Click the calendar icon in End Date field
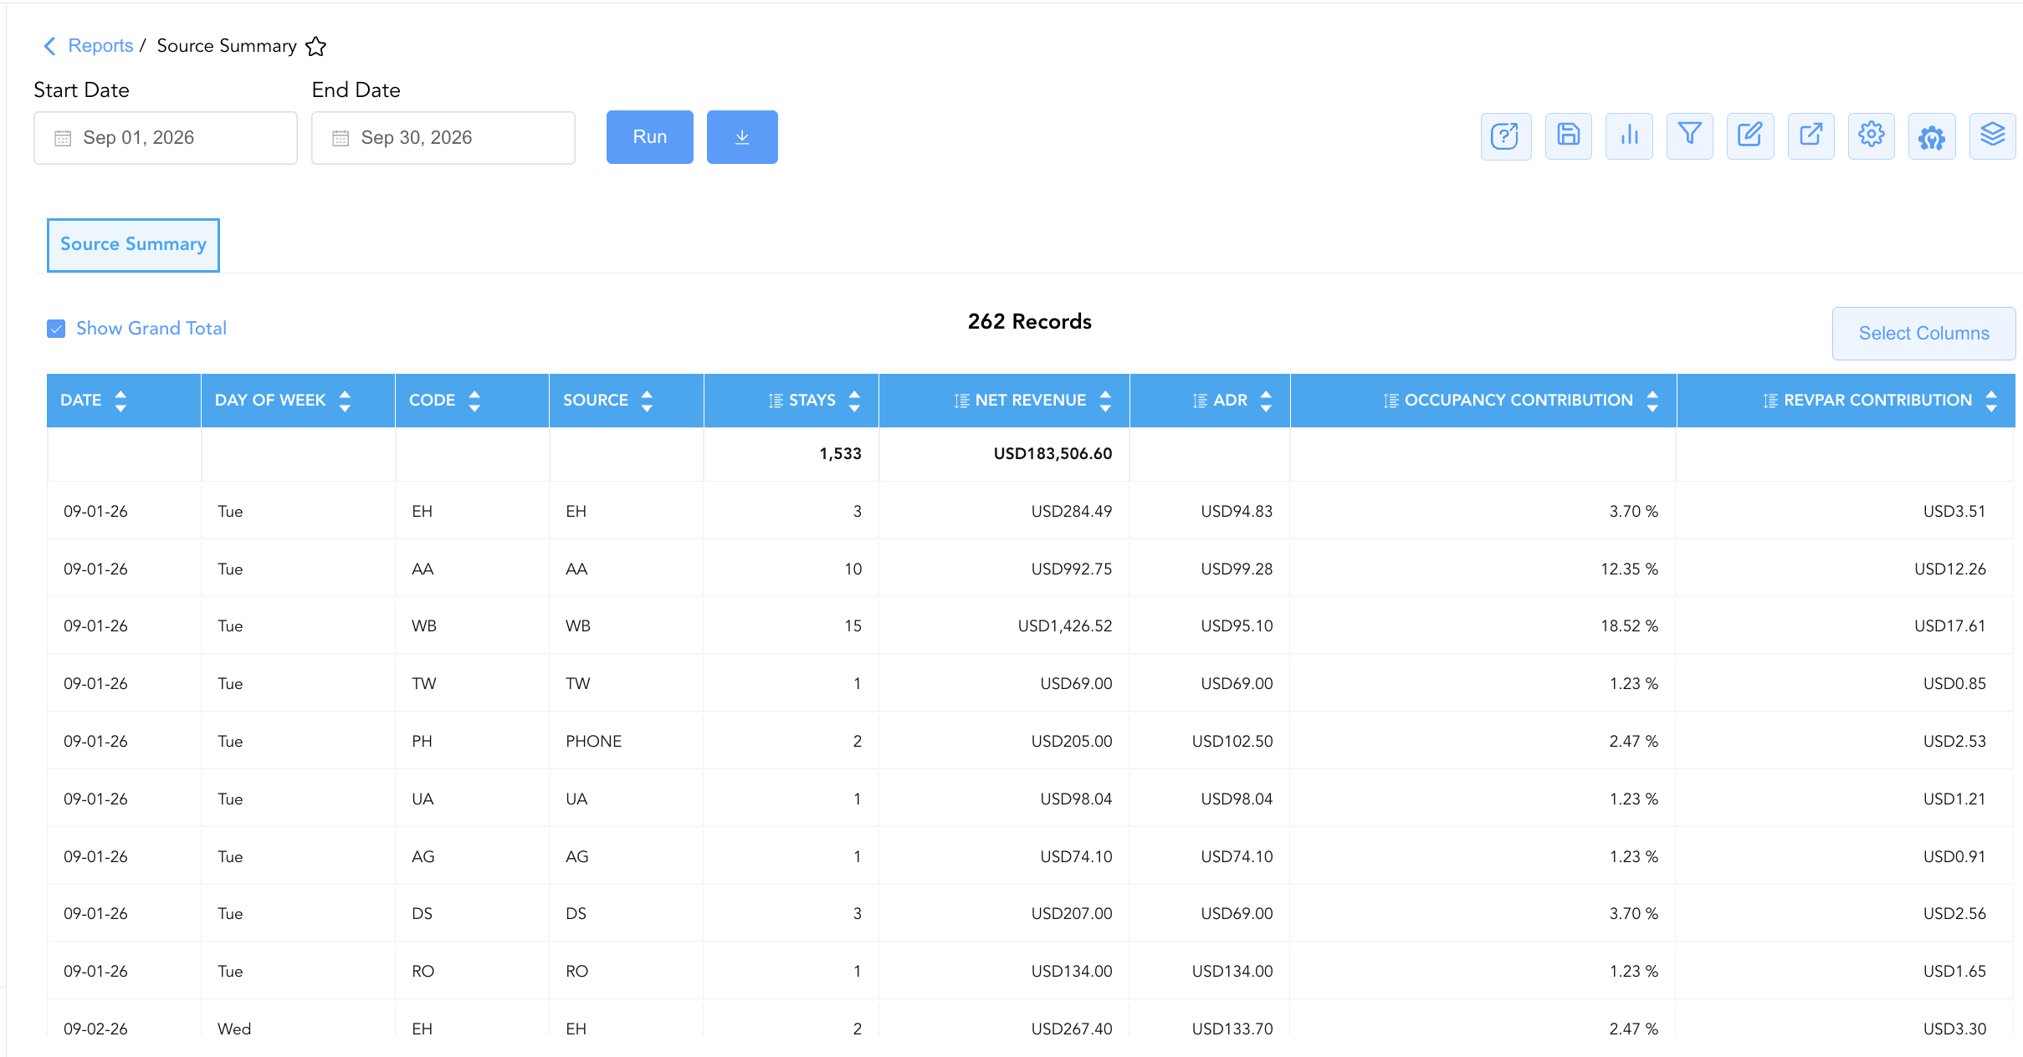This screenshot has height=1057, width=2023. pyautogui.click(x=341, y=138)
